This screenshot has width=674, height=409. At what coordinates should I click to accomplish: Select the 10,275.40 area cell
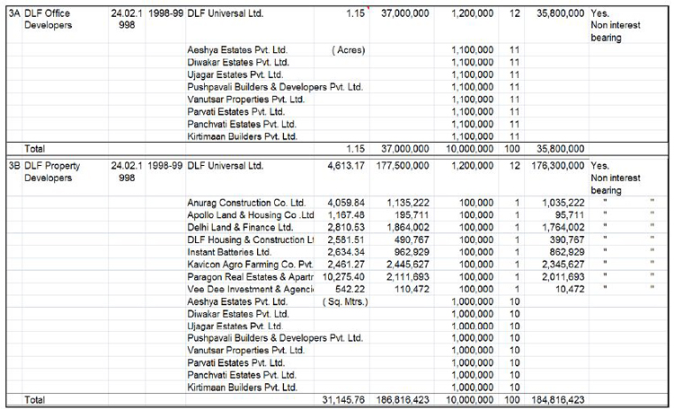coord(344,277)
